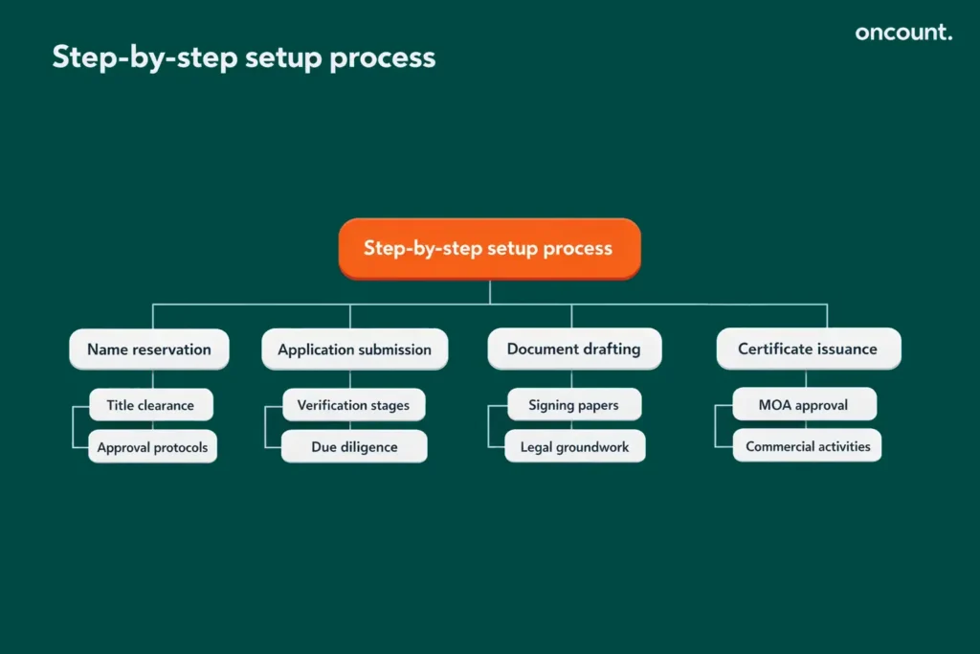The image size is (980, 654).
Task: Click the Commercial activities node
Action: coord(807,446)
